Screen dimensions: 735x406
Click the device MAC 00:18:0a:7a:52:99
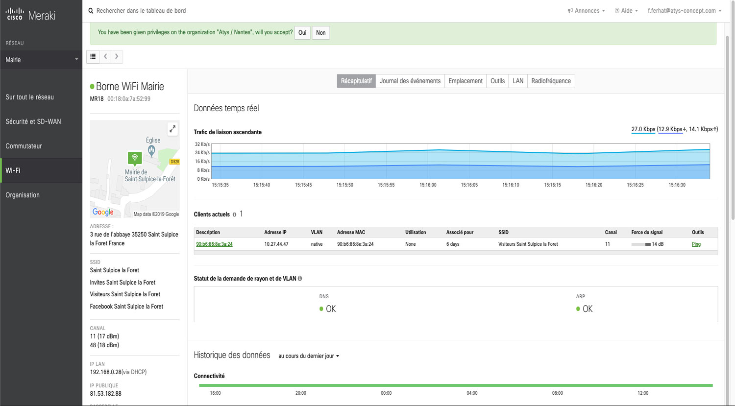[x=129, y=99]
